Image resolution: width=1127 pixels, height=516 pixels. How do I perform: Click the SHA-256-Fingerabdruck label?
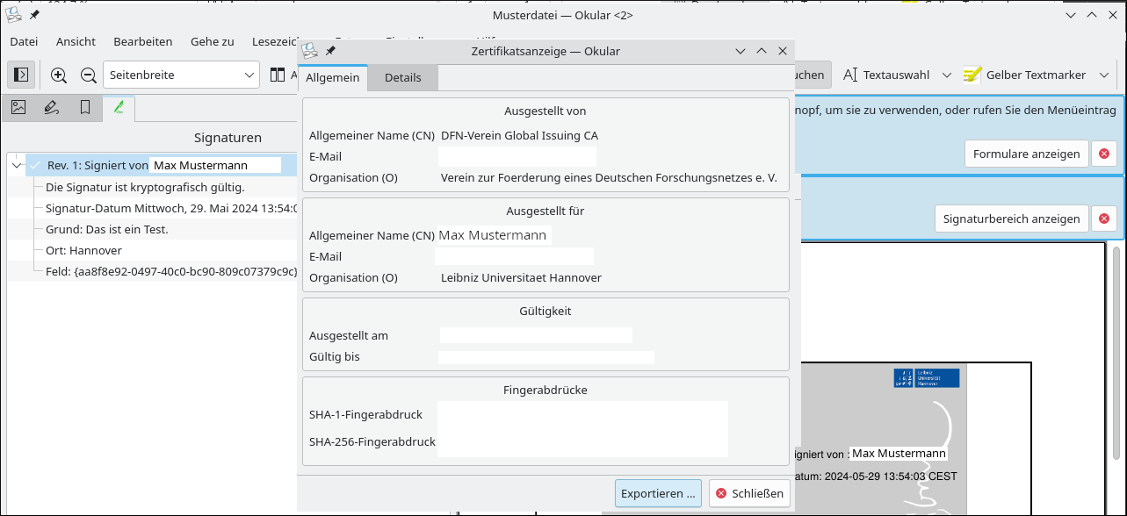click(x=372, y=442)
